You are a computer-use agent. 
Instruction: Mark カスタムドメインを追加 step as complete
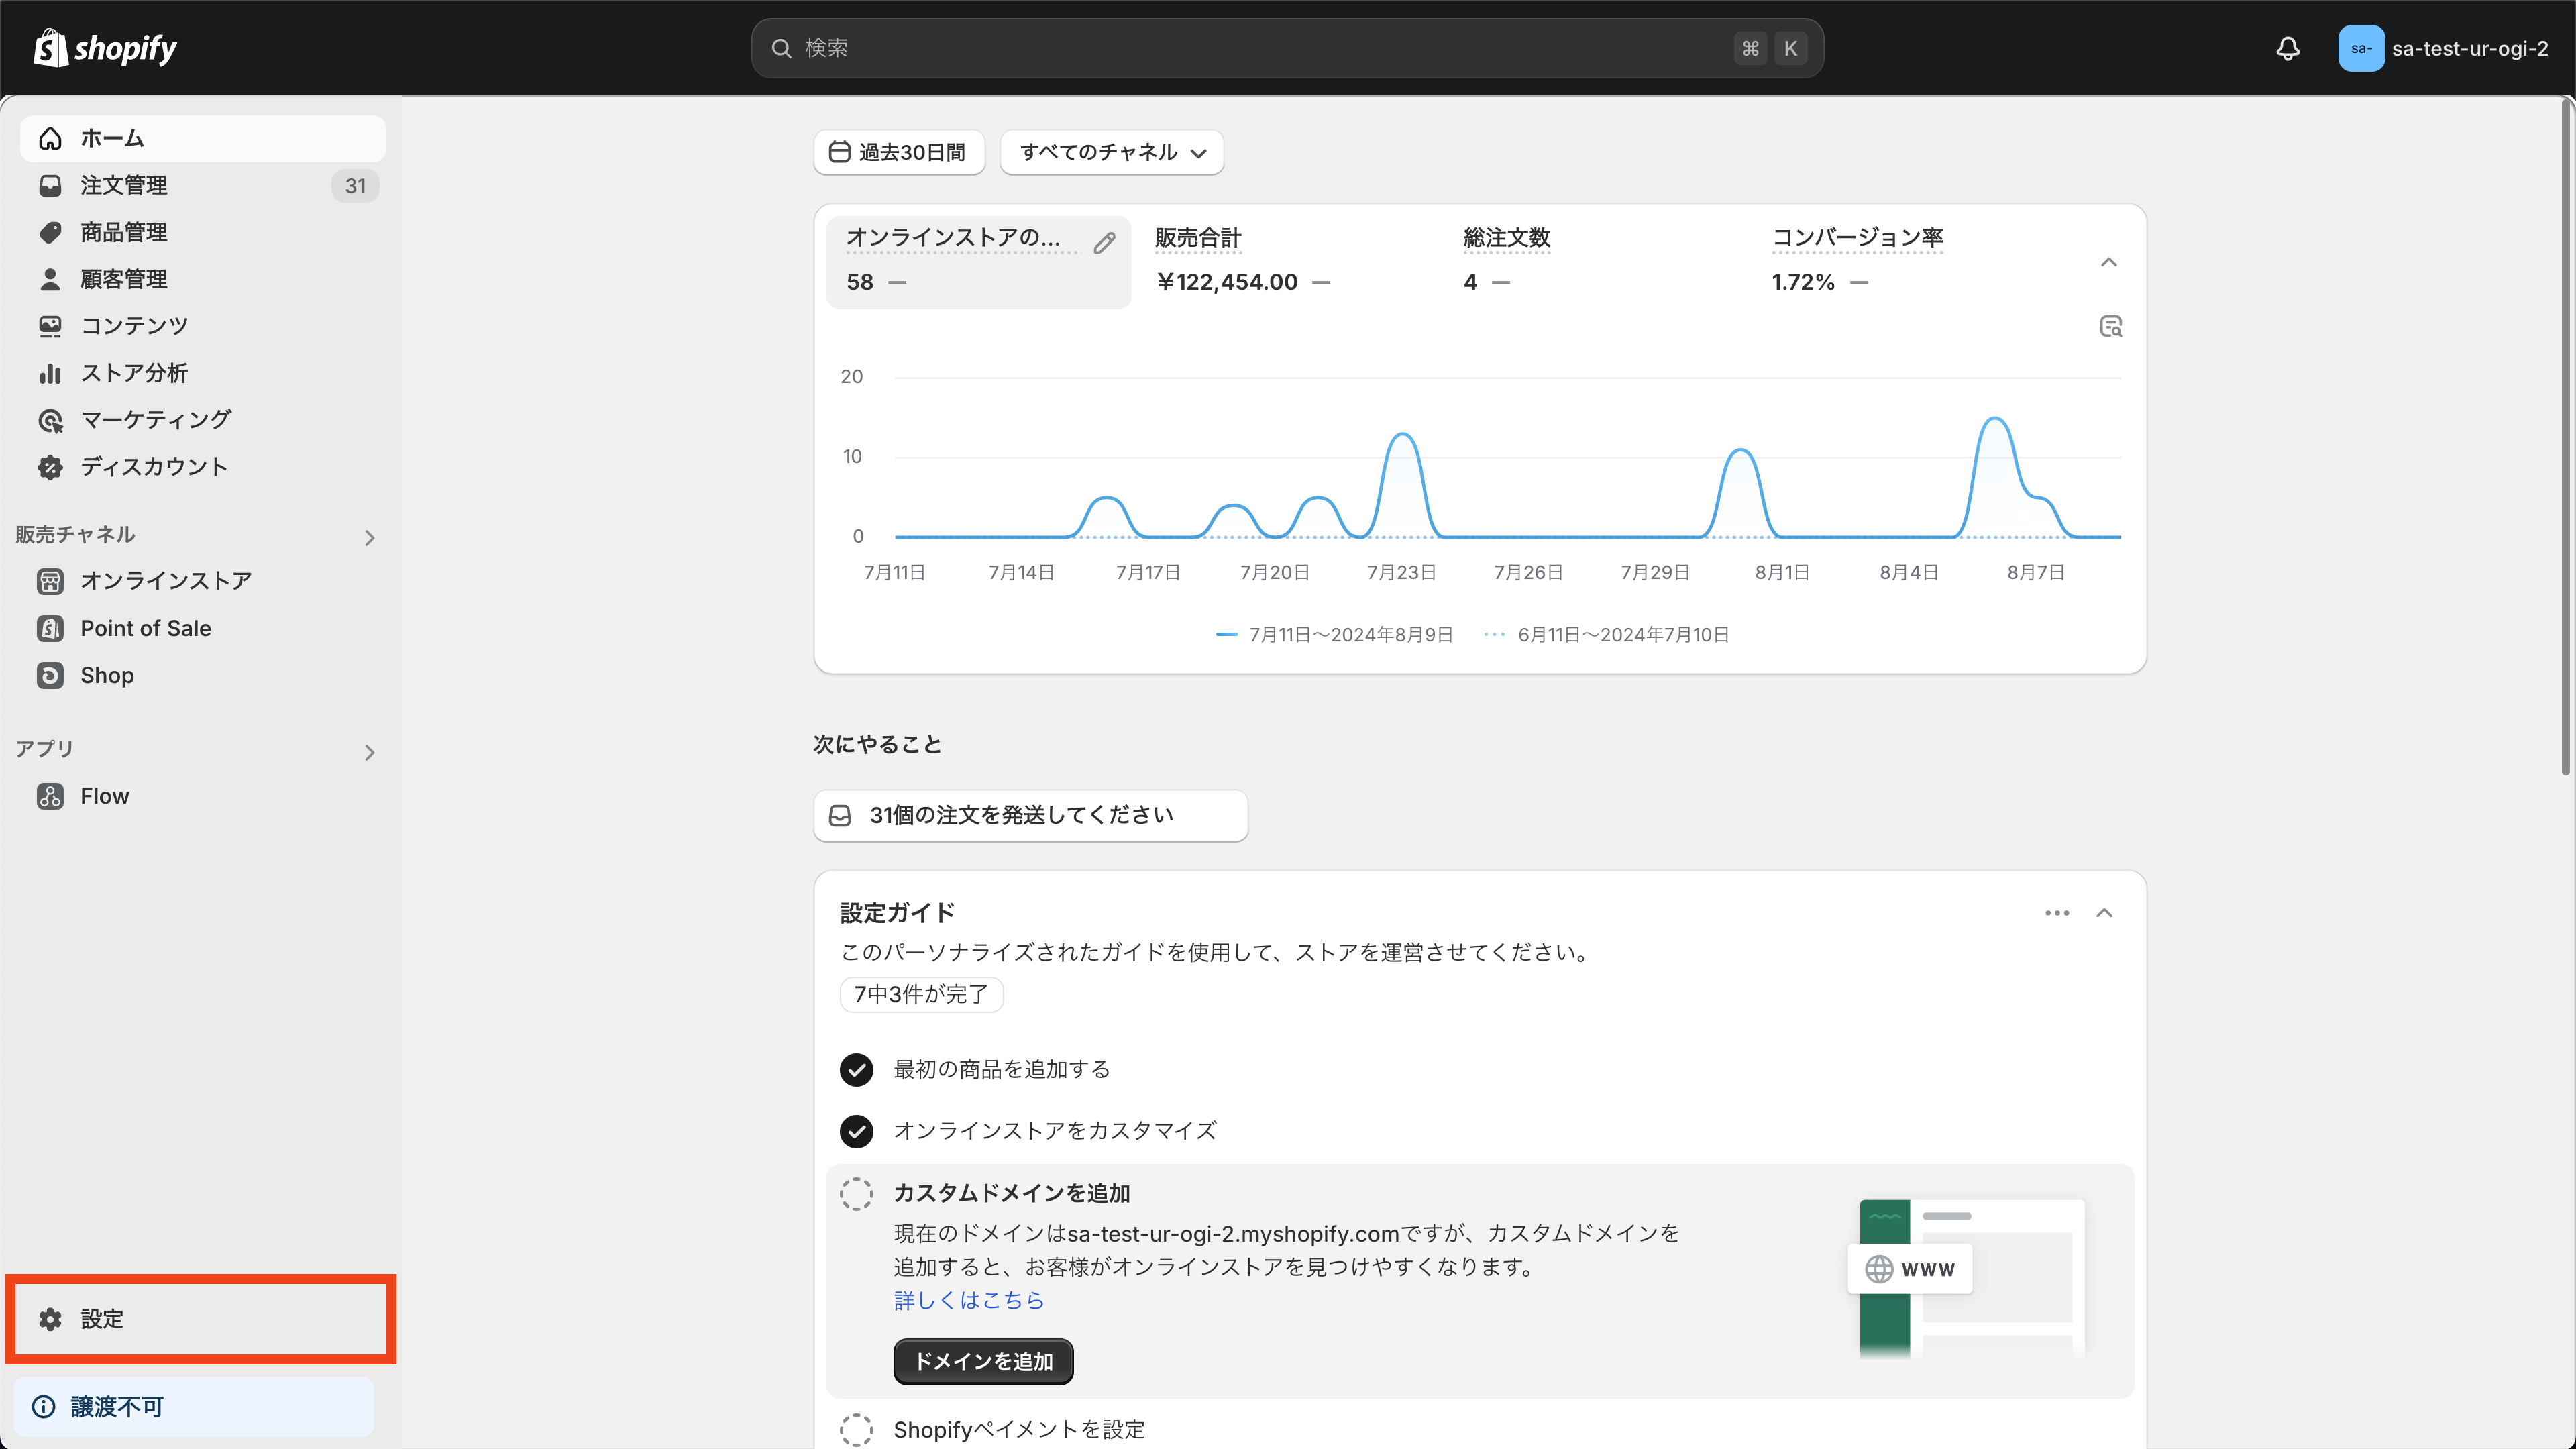pyautogui.click(x=856, y=1193)
